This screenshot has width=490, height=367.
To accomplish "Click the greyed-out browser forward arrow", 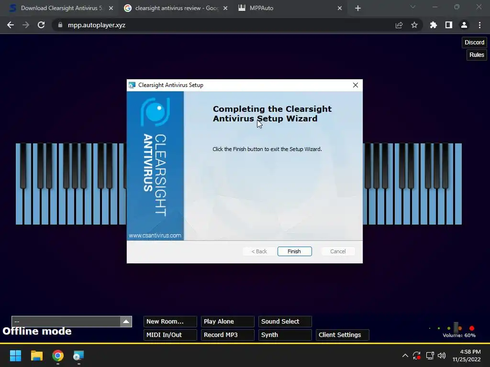I will click(x=26, y=25).
